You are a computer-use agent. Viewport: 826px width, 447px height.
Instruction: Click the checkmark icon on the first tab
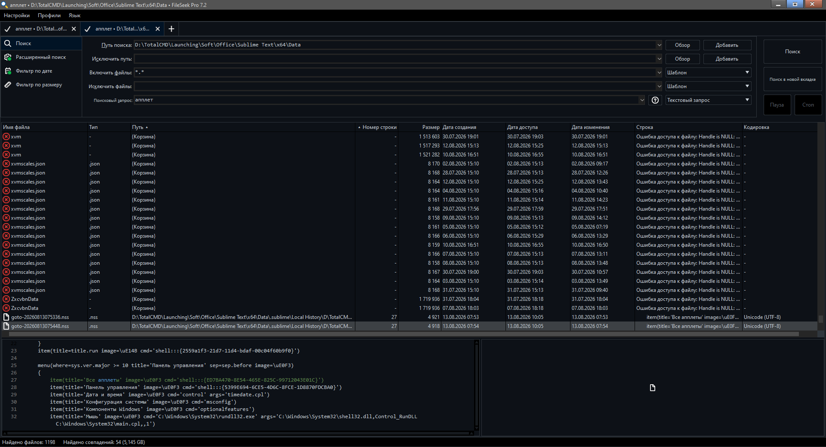(8, 29)
